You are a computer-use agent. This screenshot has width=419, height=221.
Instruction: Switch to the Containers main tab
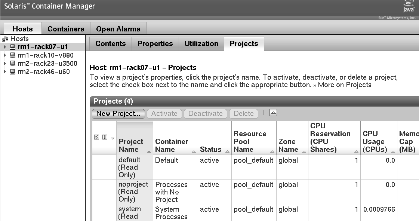click(66, 28)
